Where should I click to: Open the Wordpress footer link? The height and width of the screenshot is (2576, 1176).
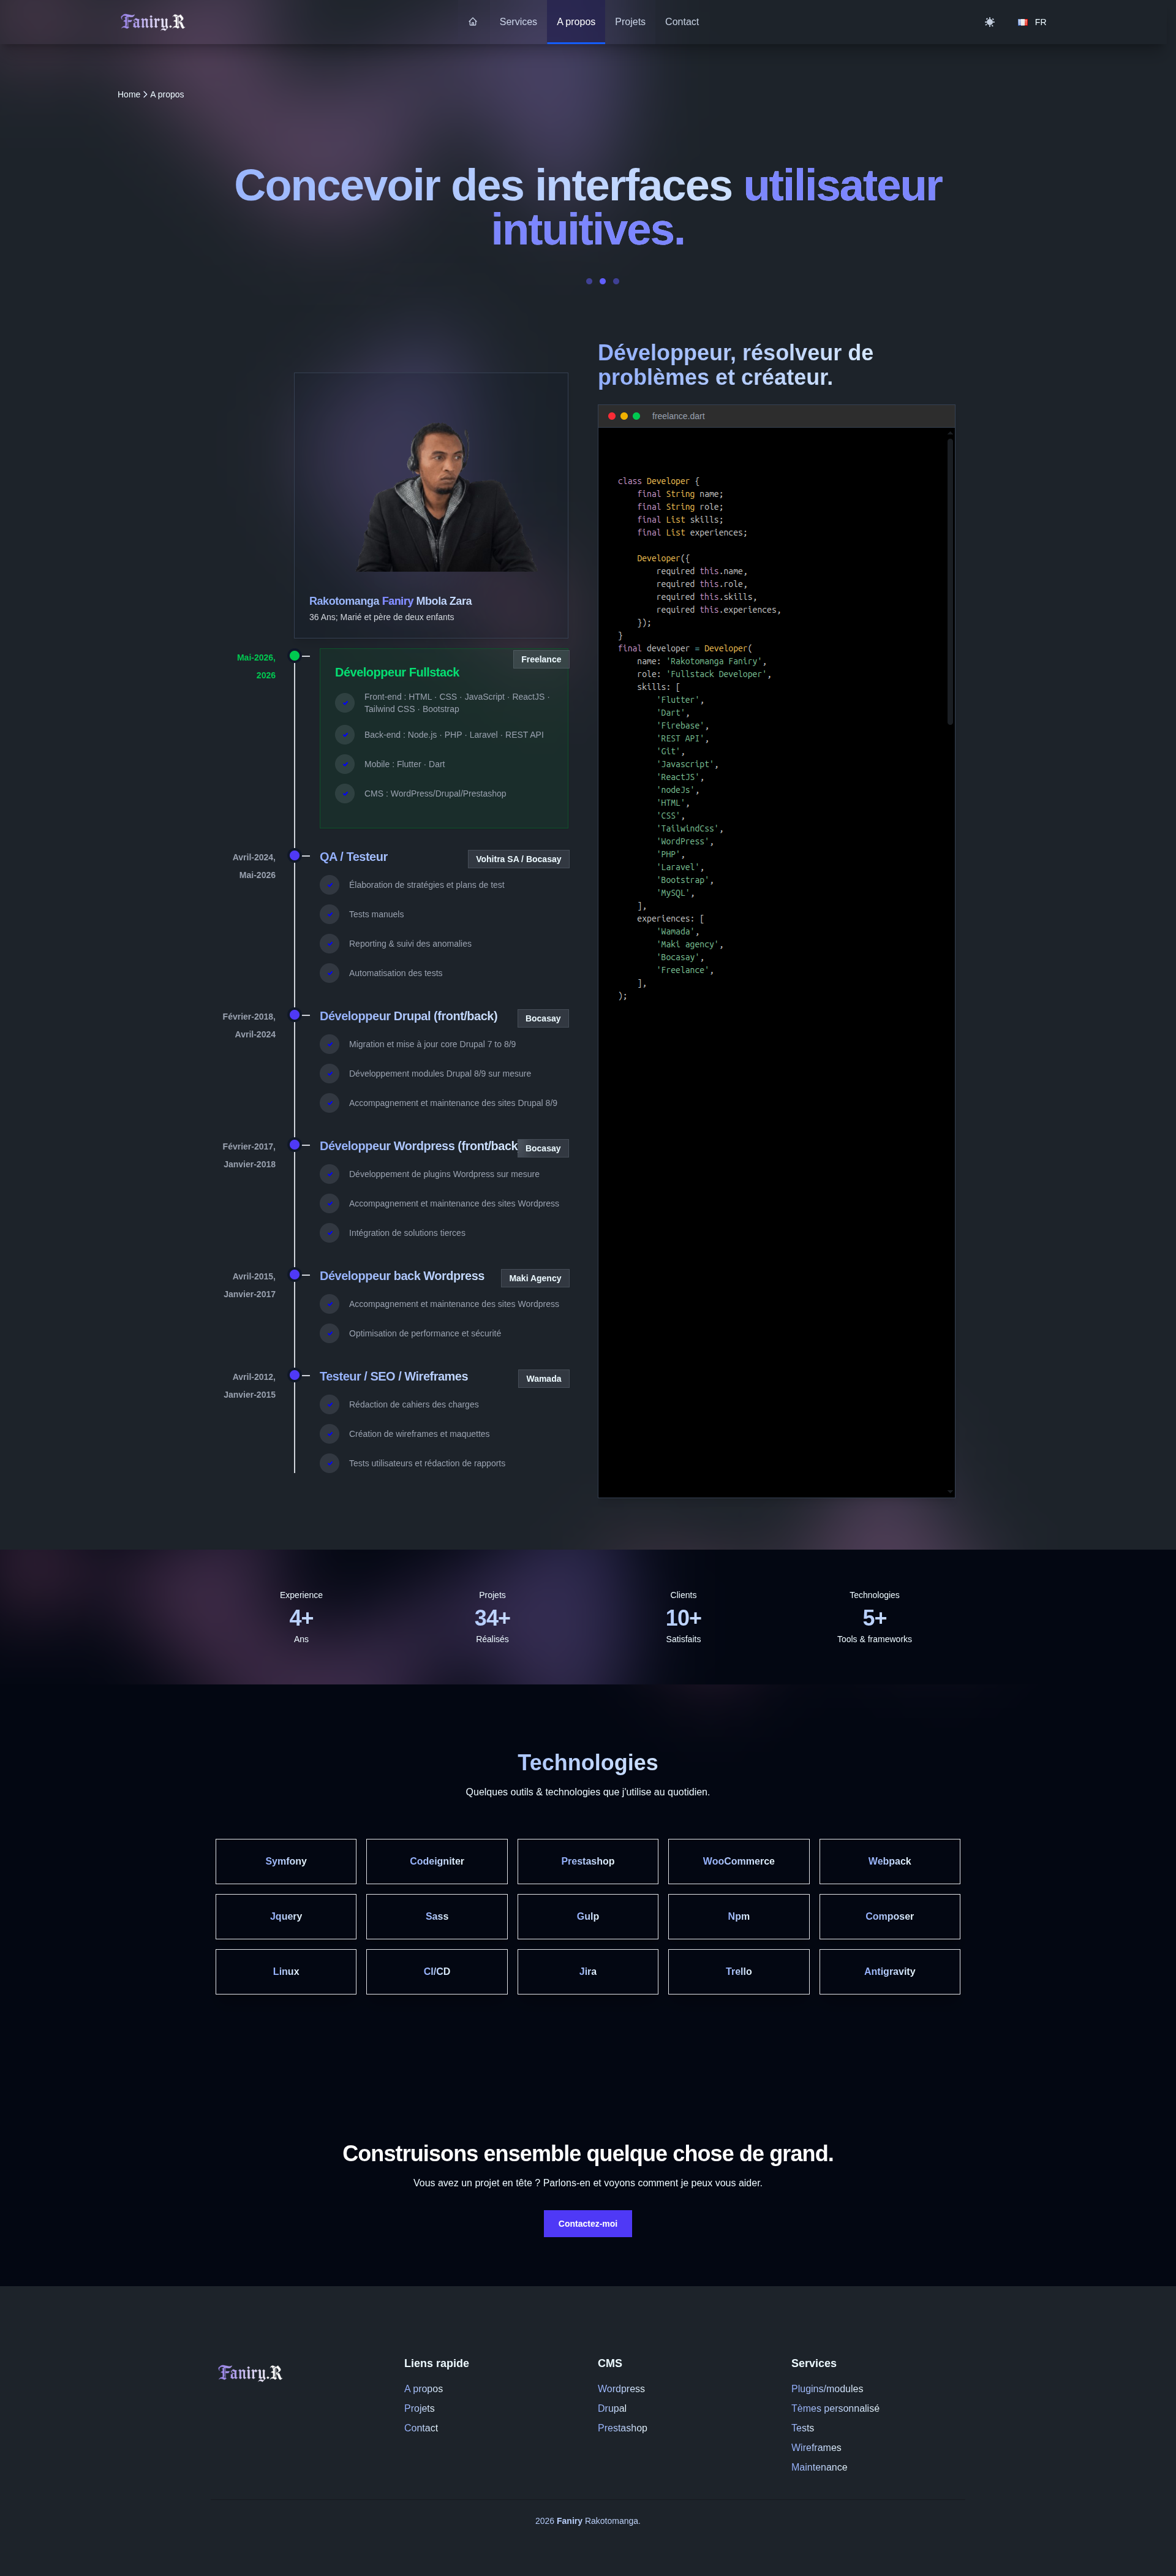(621, 2389)
